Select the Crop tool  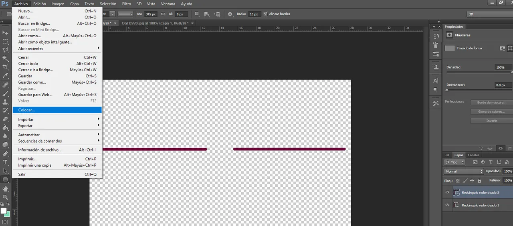click(6, 67)
